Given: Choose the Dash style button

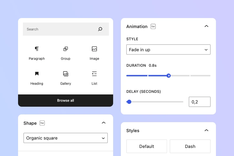Looking at the screenshot, I should tap(190, 146).
